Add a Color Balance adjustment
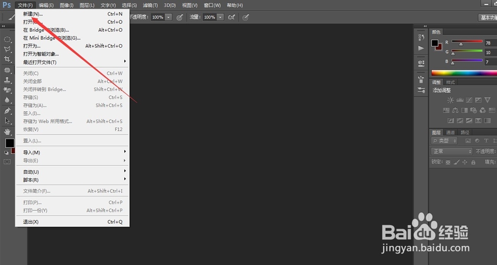This screenshot has height=265, width=497. point(455,110)
